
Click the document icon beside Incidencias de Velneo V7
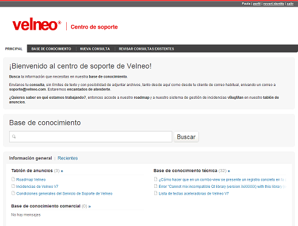pos(13,186)
